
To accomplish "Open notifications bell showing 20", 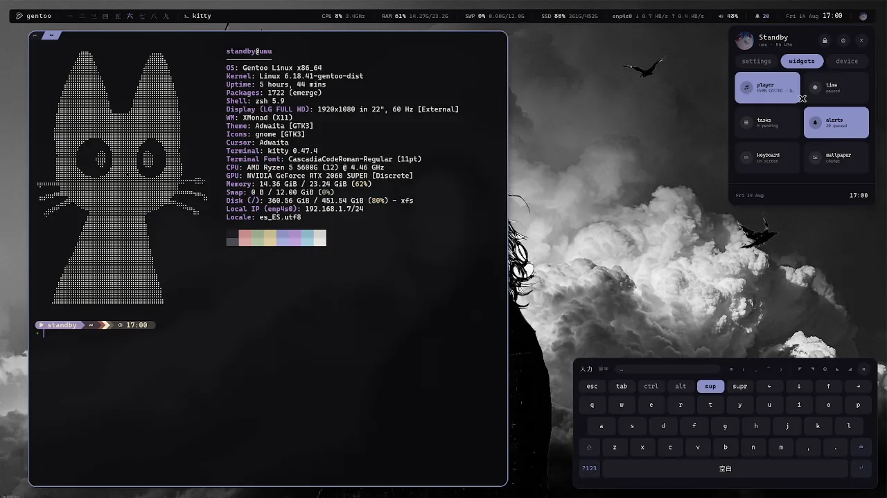I will (762, 16).
